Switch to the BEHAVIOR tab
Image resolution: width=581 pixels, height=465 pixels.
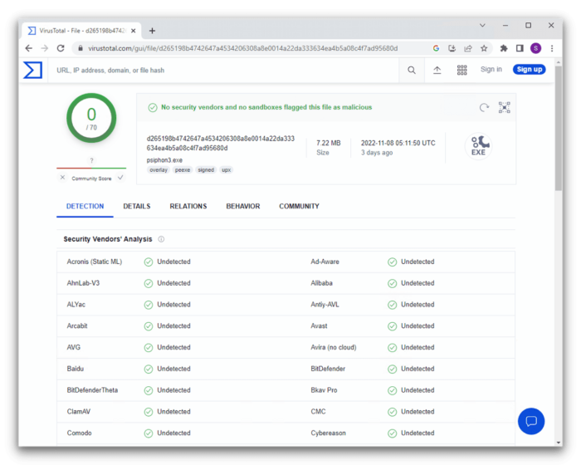(242, 206)
